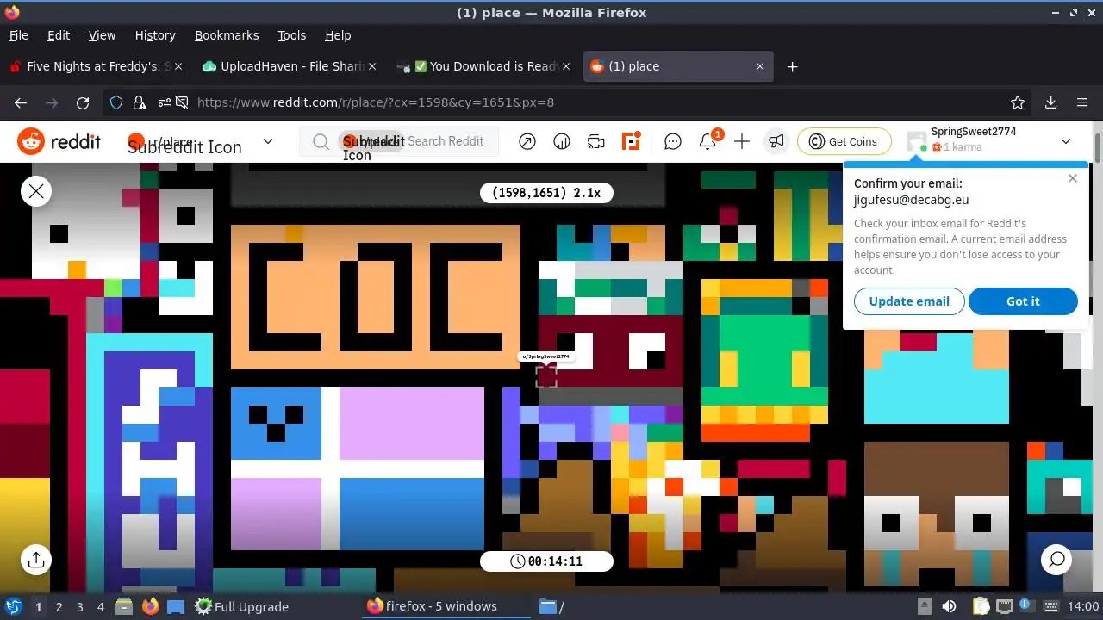Screen dimensions: 1103x620
Task: Click the 14:00 clock in taskbar
Action: [x=1083, y=606]
